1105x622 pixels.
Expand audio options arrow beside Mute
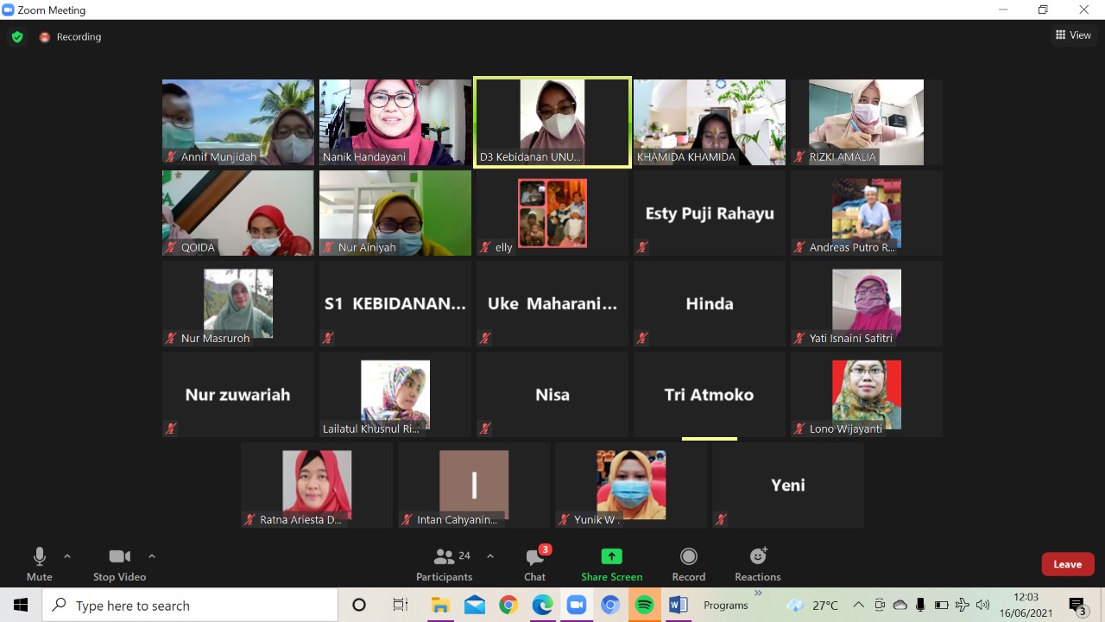click(67, 556)
